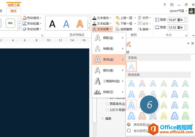Open the Help question mark icon
This screenshot has width=195, height=137.
(165, 5)
